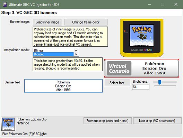Click the Brightness slider handle
Viewport: 183px width, 138px height.
[160, 82]
